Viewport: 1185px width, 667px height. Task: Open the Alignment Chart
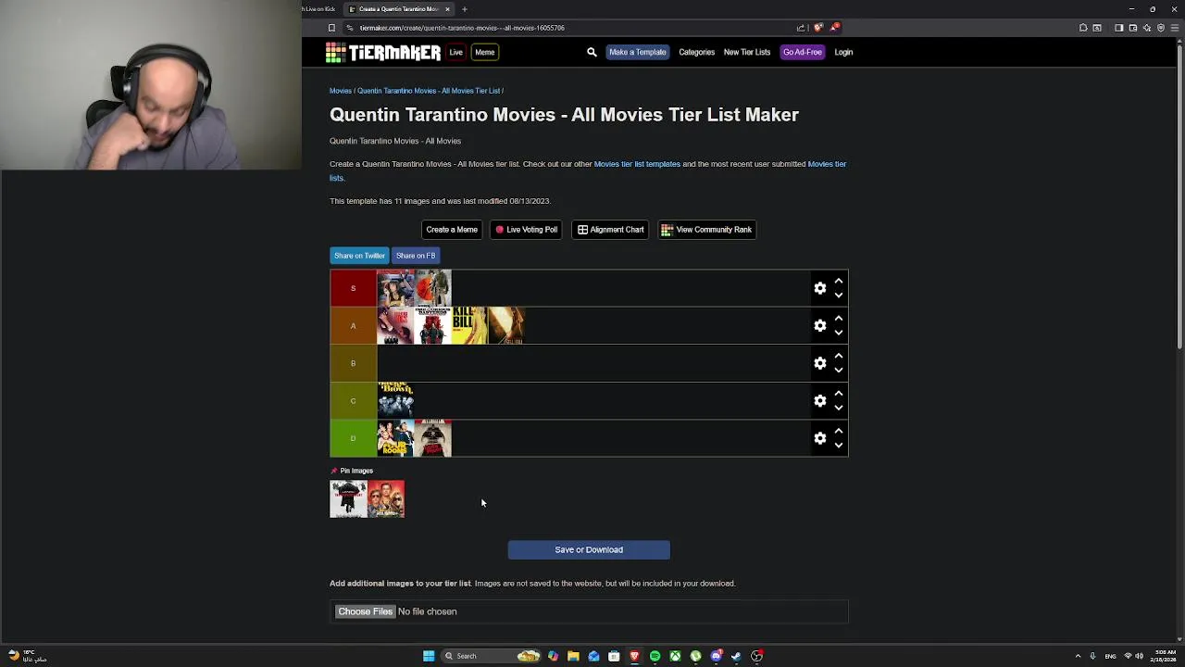(x=610, y=230)
